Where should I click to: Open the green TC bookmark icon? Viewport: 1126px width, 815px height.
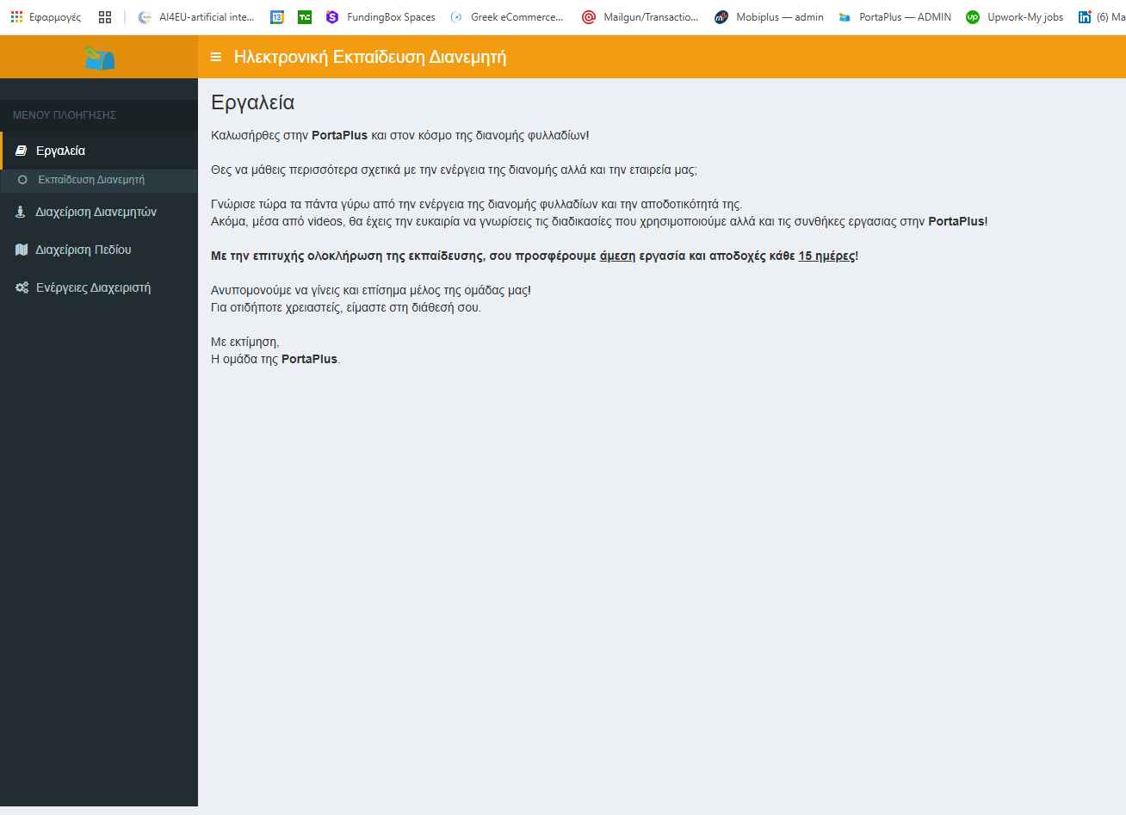pyautogui.click(x=305, y=17)
